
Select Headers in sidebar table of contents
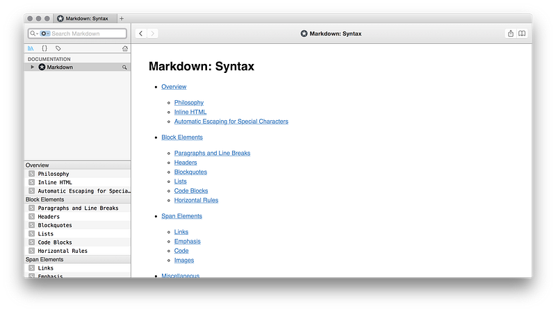[77, 217]
